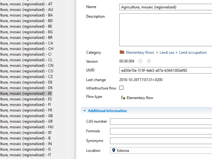The width and height of the screenshot is (212, 159).
Task: Select the mosaic (regionalized) - AU flow
Action: (x=27, y=10)
